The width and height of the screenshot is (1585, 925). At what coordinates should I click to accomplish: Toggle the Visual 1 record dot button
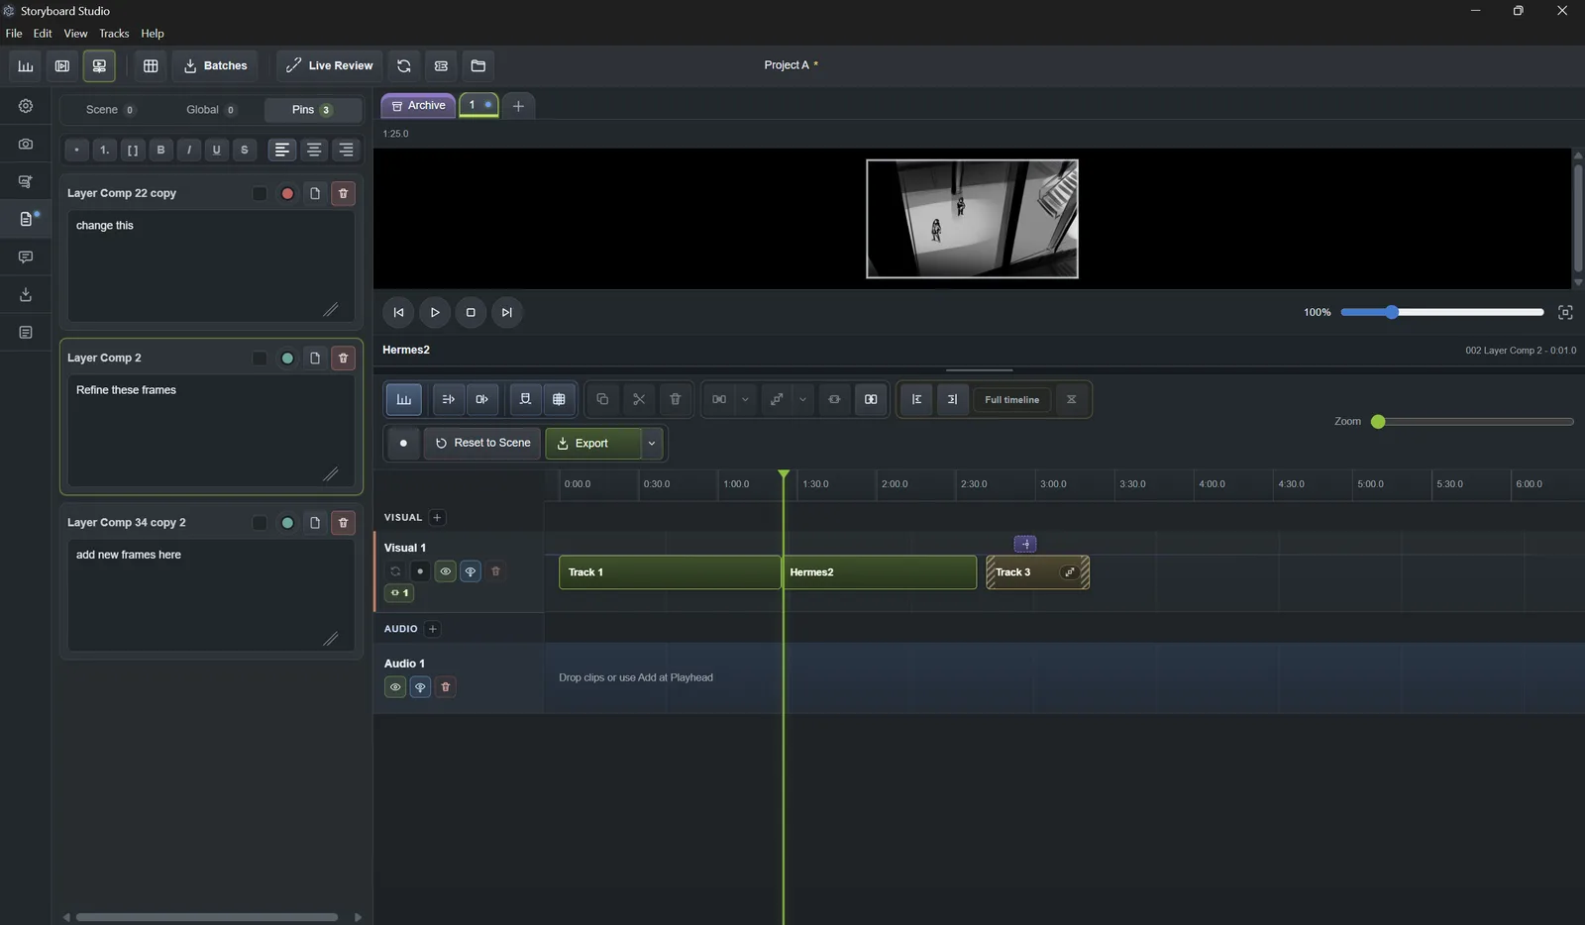tap(420, 571)
